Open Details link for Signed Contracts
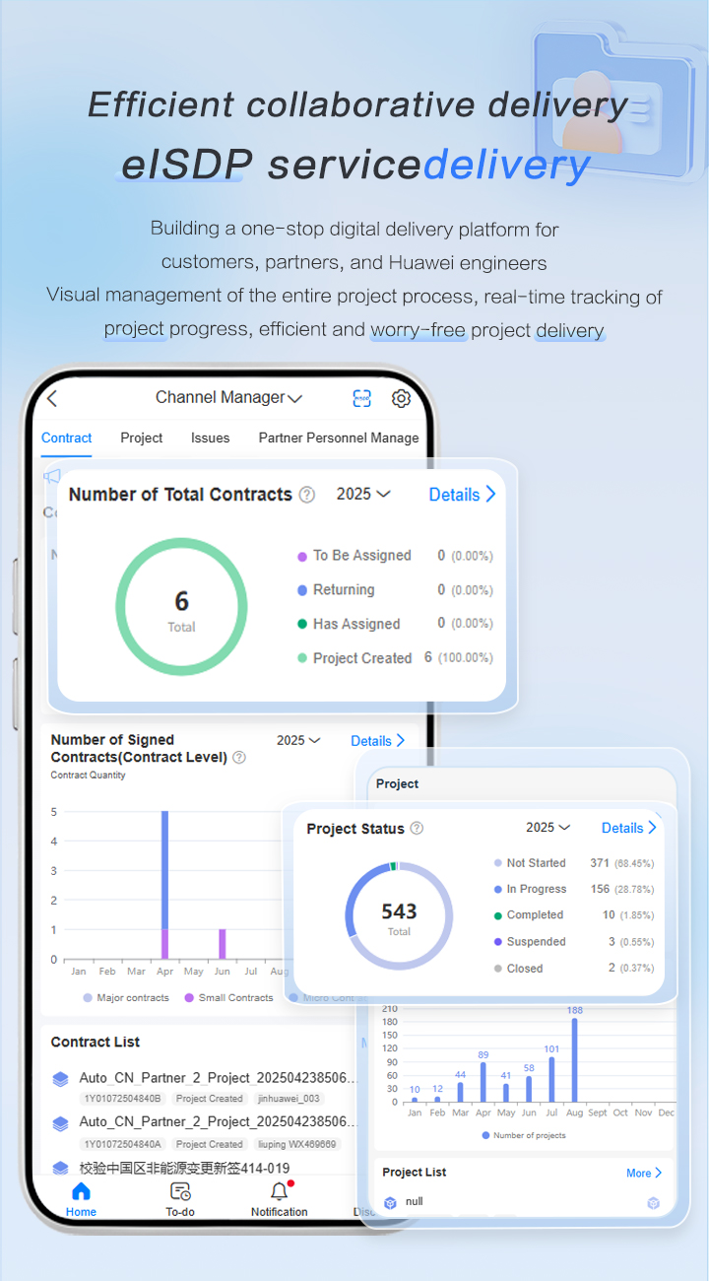The image size is (709, 1281). (x=378, y=741)
